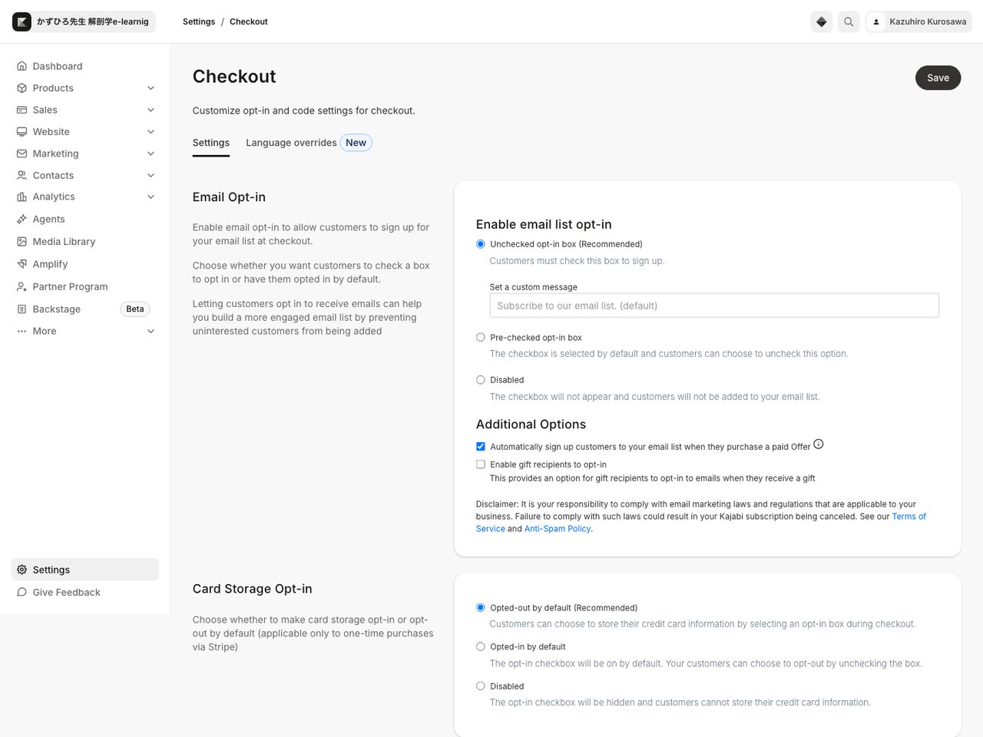Open the Anti-Spam Policy link
This screenshot has height=737, width=983.
pos(558,529)
